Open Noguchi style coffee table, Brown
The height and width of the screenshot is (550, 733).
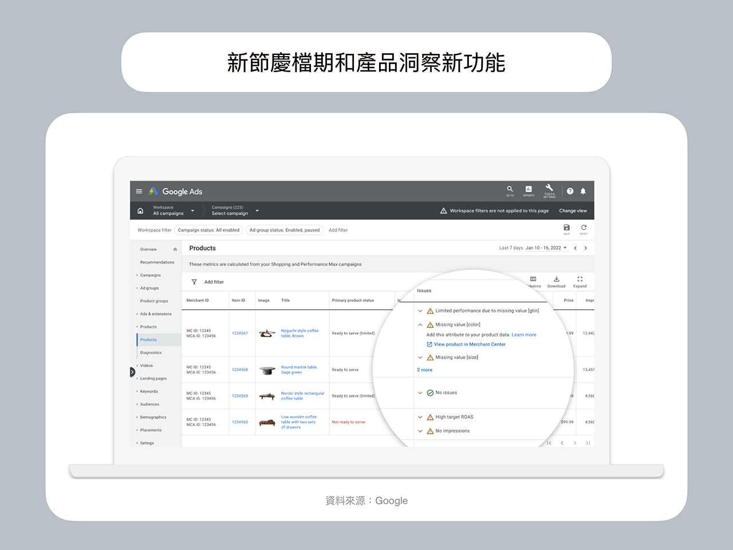[x=299, y=333]
